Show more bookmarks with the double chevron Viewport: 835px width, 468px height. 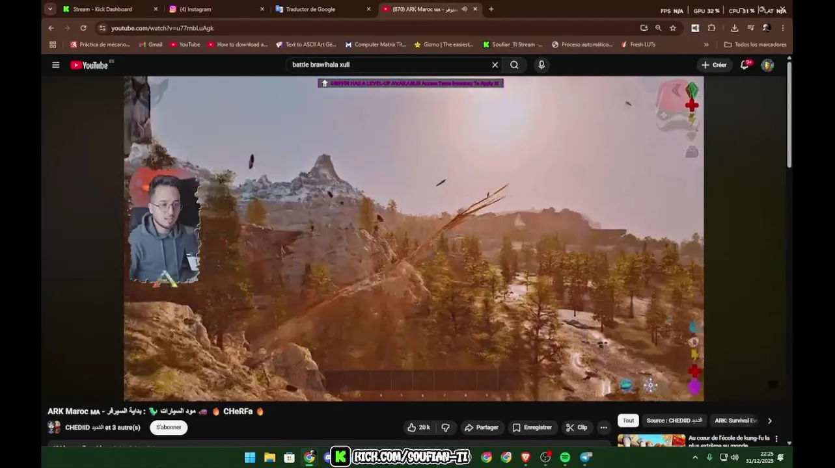pos(706,45)
